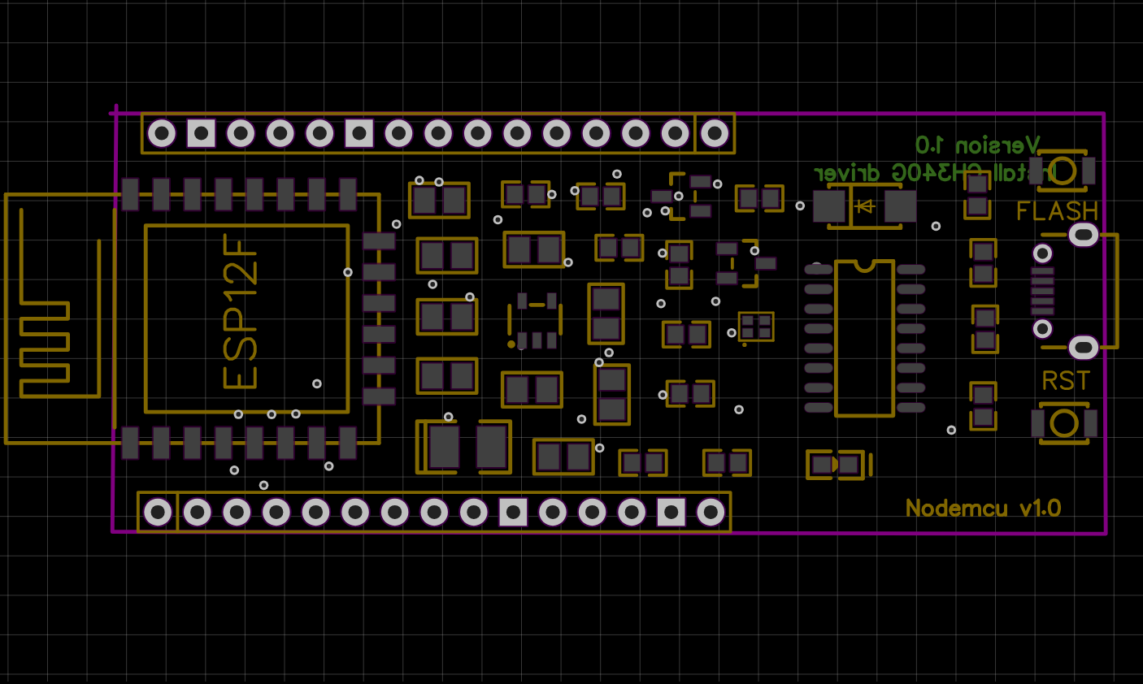1143x684 pixels.
Task: Select the push button footprint below the RST label
Action: [x=1064, y=423]
